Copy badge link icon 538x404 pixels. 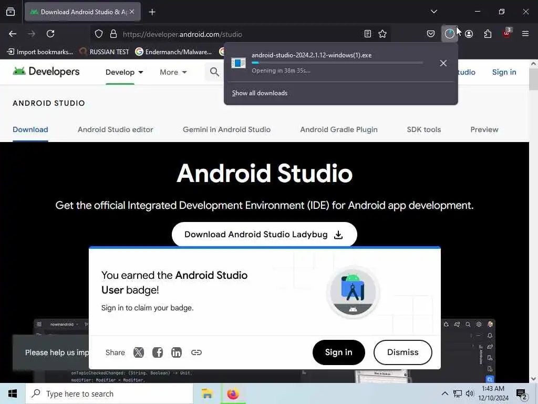(196, 352)
